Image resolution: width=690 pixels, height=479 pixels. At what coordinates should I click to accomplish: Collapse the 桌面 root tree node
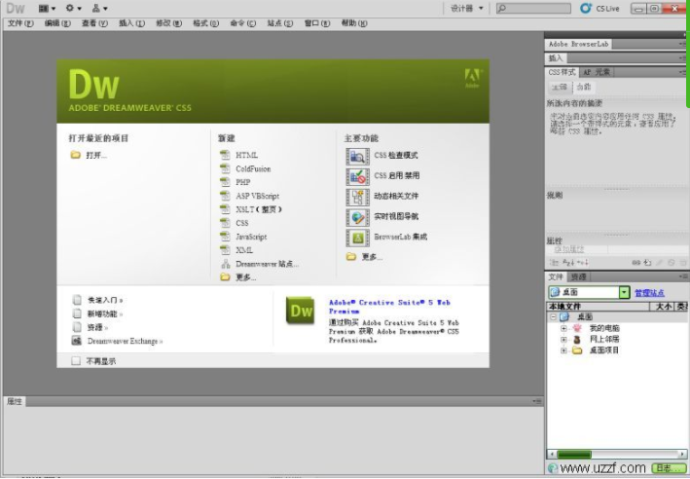[553, 316]
